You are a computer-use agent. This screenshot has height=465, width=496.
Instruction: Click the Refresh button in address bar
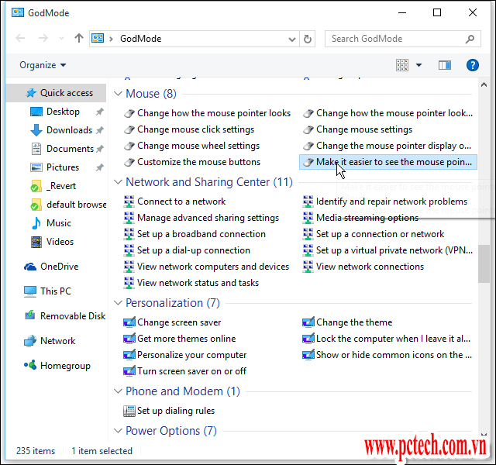[x=308, y=39]
